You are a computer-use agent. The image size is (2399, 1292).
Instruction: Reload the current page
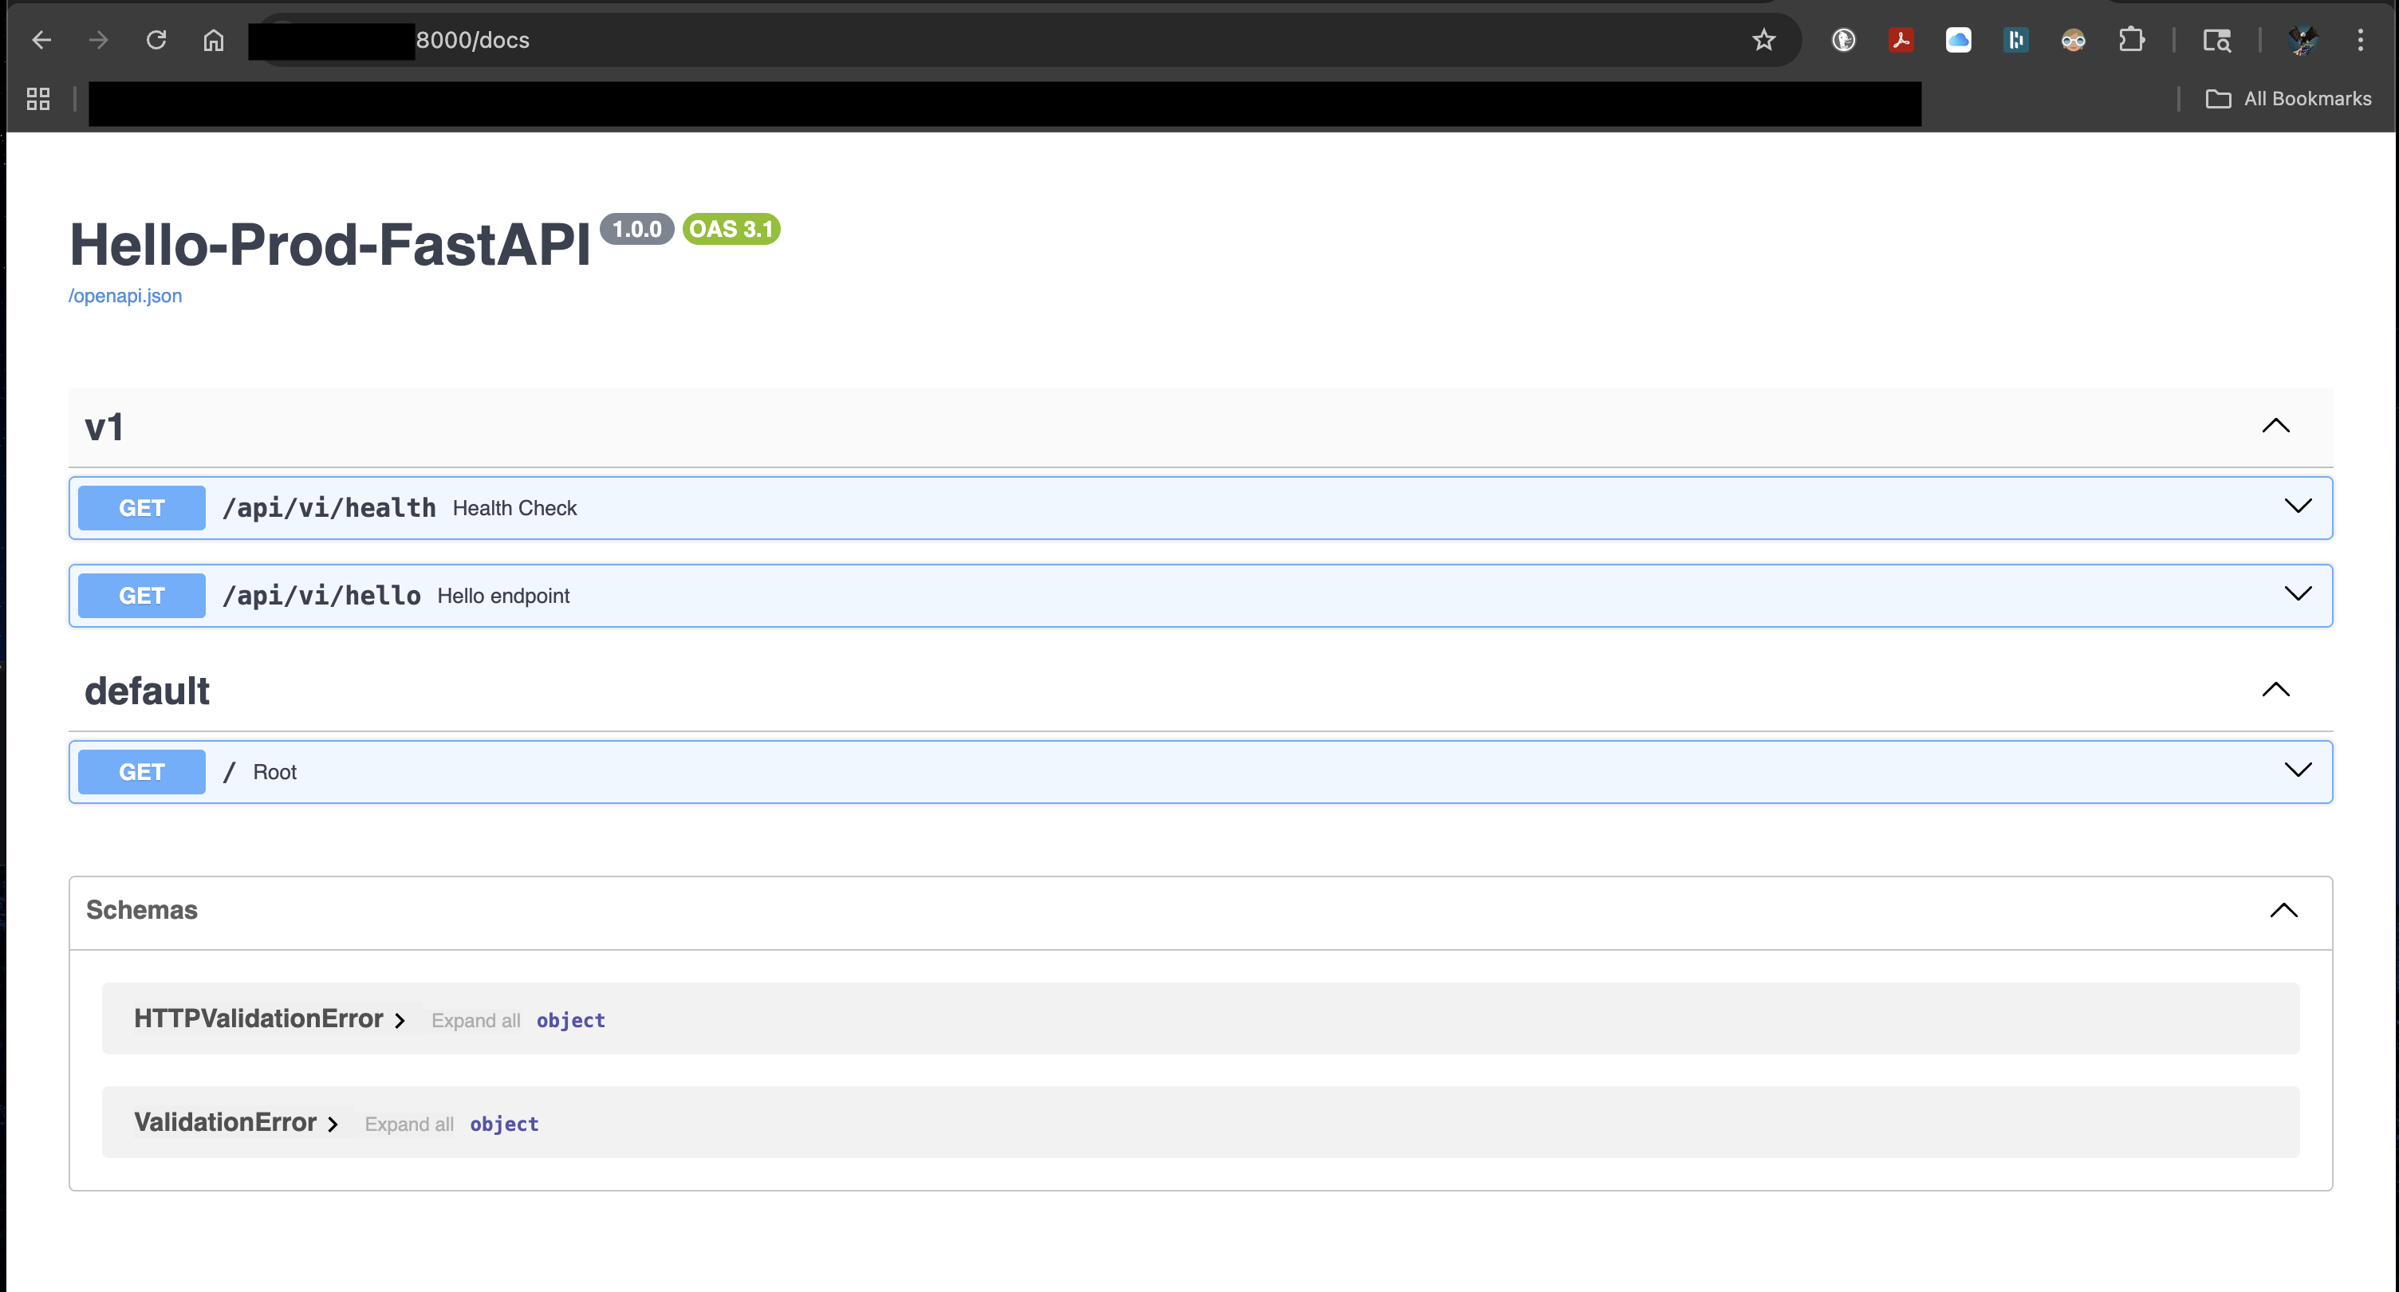(156, 40)
